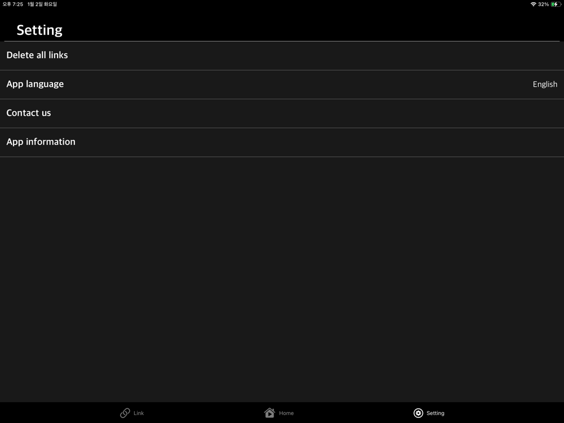This screenshot has width=564, height=423.
Task: Tap the gear Setting icon
Action: tap(418, 413)
